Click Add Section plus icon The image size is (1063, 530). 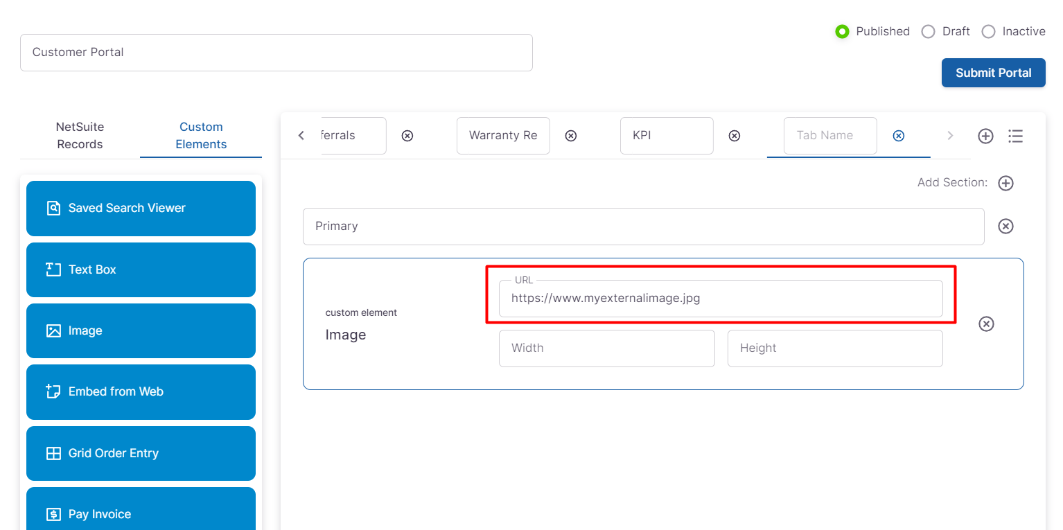[x=1005, y=183]
